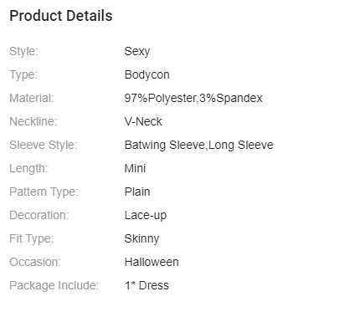Click the Halloween occasion value
This screenshot has width=355, height=317.
[x=152, y=262]
